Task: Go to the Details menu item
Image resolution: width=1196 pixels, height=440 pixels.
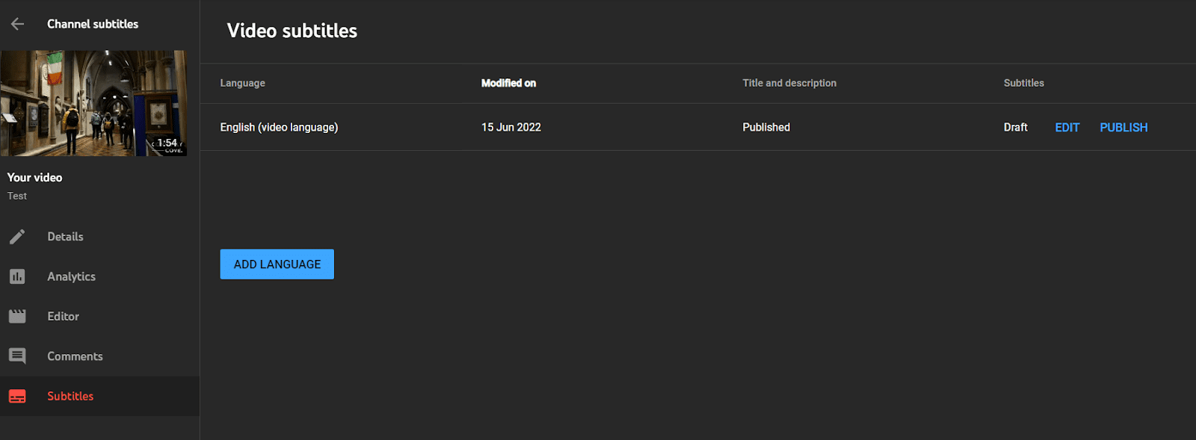Action: 65,237
